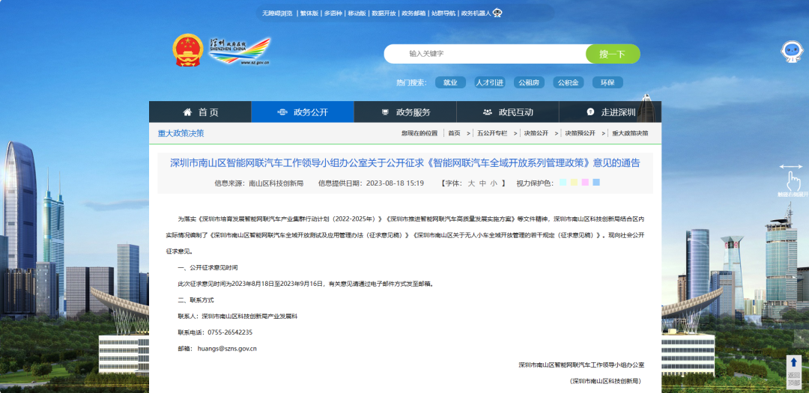Click the 信息来源:南山区科技创新局 text
Screen dimensions: 809x393
[x=259, y=183]
